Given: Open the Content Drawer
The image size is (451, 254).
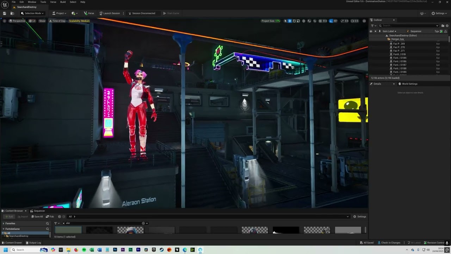Looking at the screenshot, I should pos(12,243).
